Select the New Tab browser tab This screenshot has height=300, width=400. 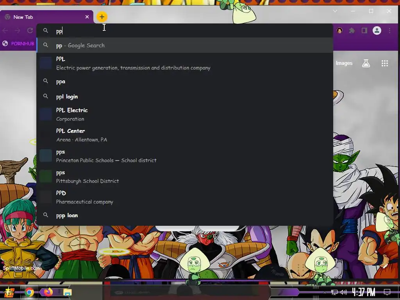(x=47, y=17)
